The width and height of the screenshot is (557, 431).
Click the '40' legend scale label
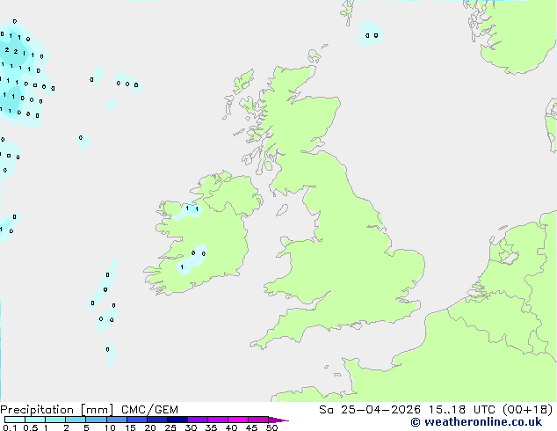[x=231, y=427]
